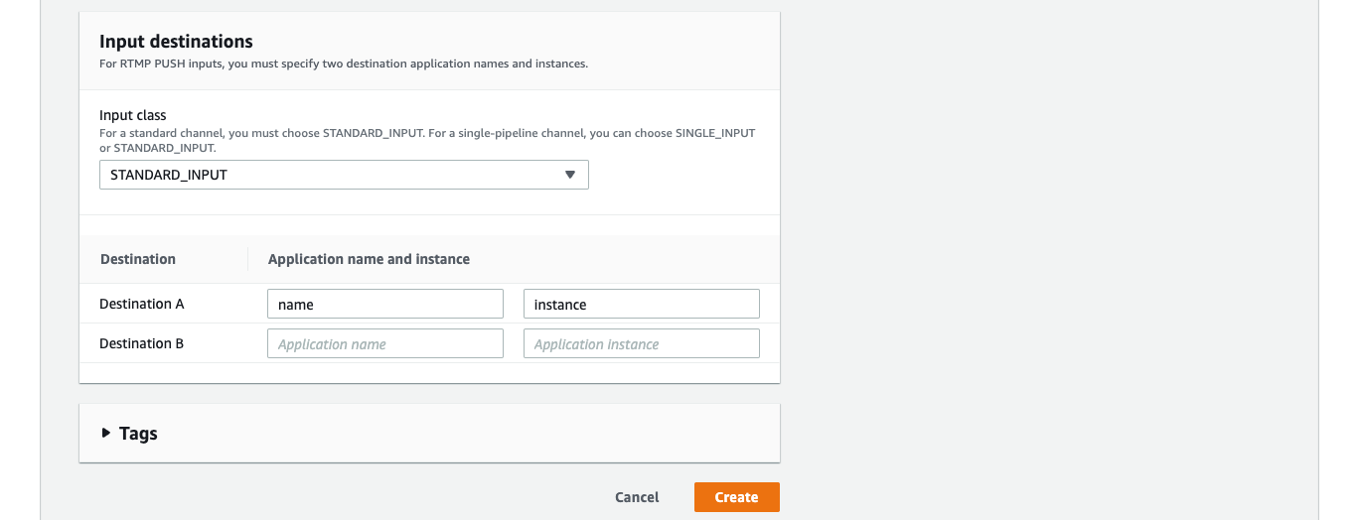The height and width of the screenshot is (520, 1359).
Task: Cancel the input creation
Action: [637, 497]
